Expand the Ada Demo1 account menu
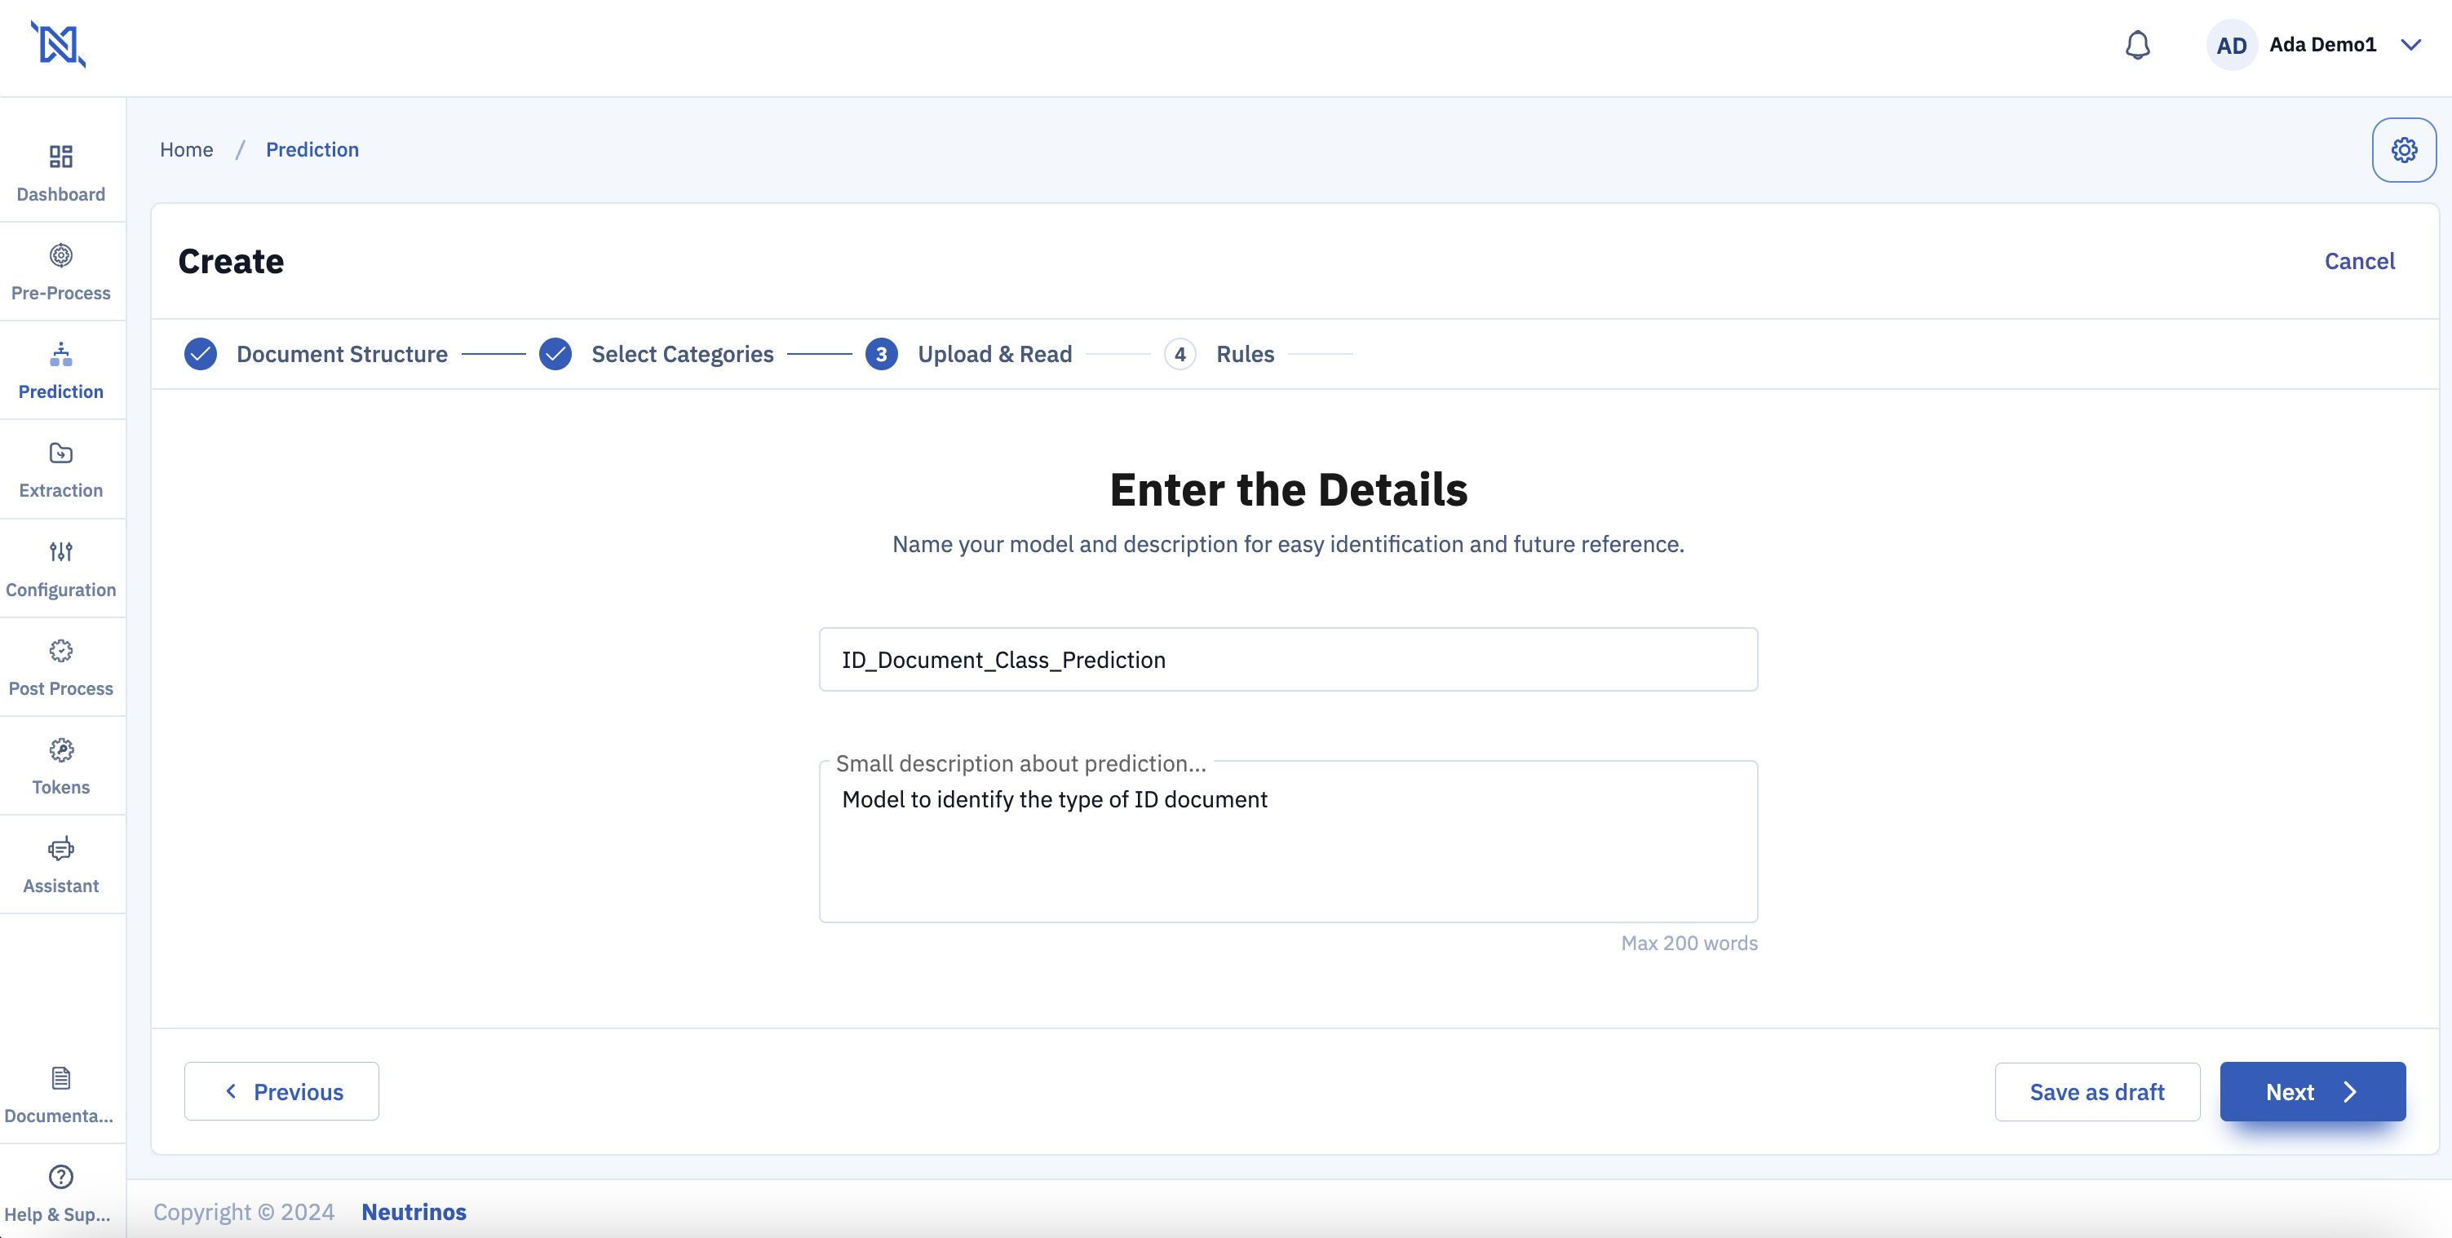 pos(2410,45)
